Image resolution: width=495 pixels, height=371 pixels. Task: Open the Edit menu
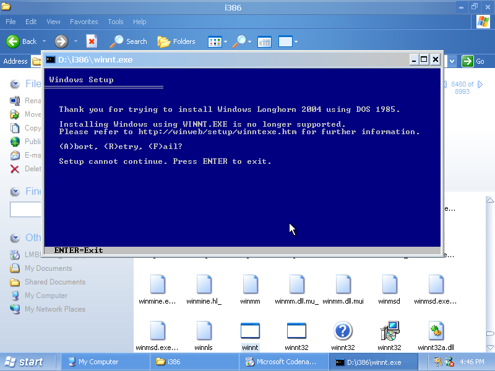[31, 22]
